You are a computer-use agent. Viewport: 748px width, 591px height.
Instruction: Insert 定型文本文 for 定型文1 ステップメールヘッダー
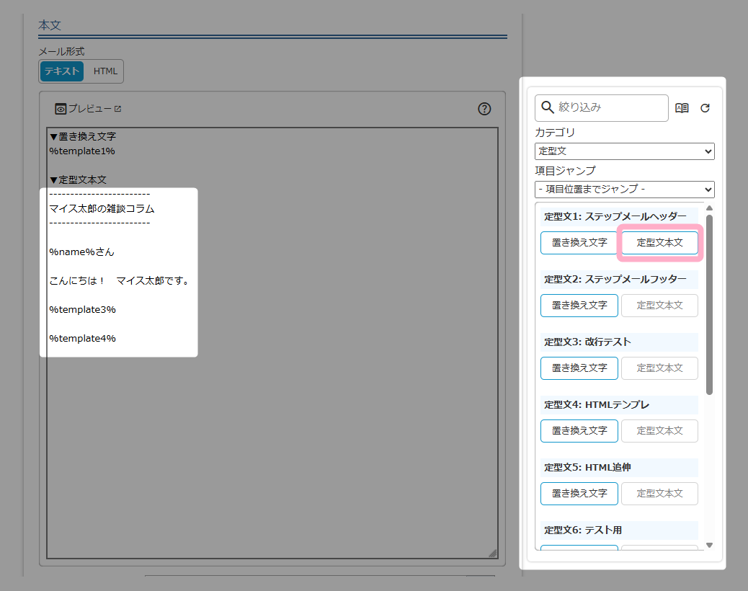[659, 243]
